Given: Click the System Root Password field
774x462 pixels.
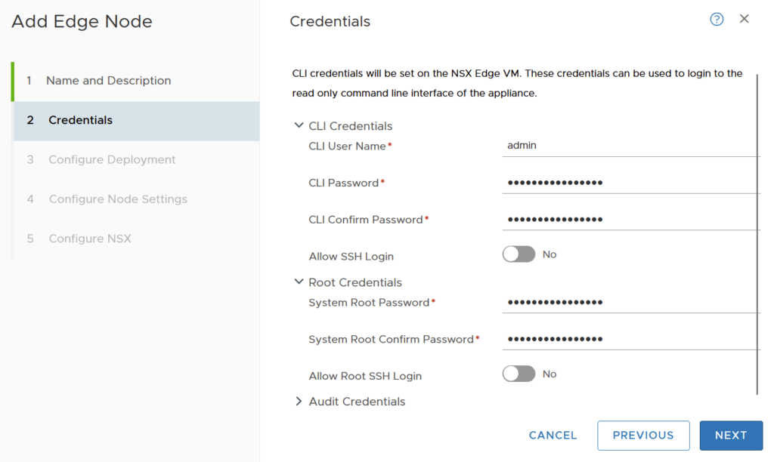Looking at the screenshot, I should (x=630, y=303).
